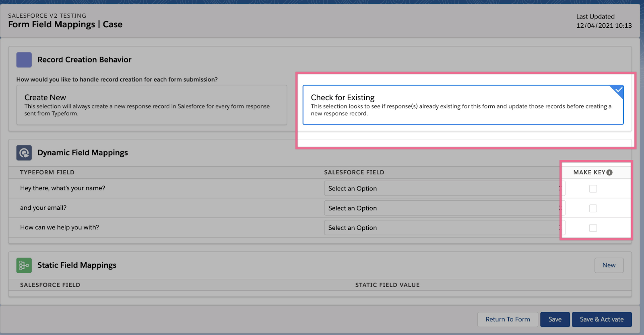
Task: Click the Save button
Action: [x=555, y=319]
